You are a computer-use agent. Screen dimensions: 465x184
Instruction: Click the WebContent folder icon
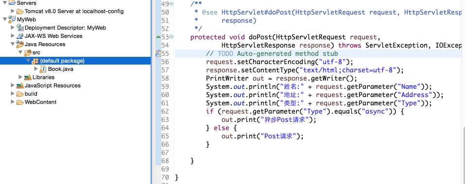click(20, 102)
